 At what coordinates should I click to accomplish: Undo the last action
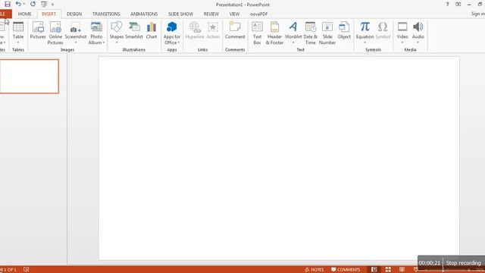18,4
